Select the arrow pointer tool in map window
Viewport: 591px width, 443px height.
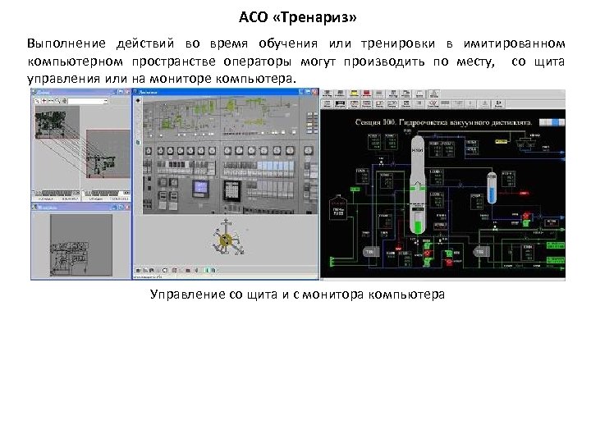(37, 101)
